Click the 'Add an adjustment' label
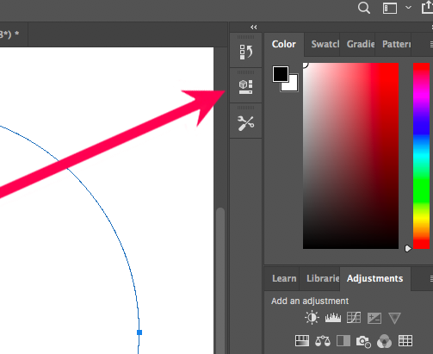This screenshot has height=354, width=433. [310, 301]
